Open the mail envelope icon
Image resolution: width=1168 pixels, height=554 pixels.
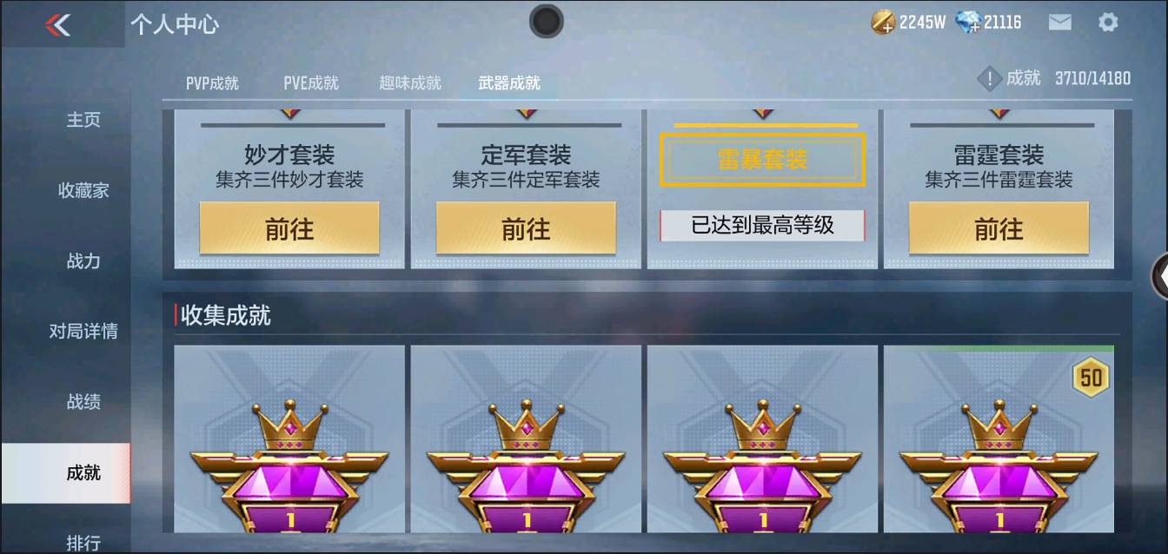tap(1059, 23)
